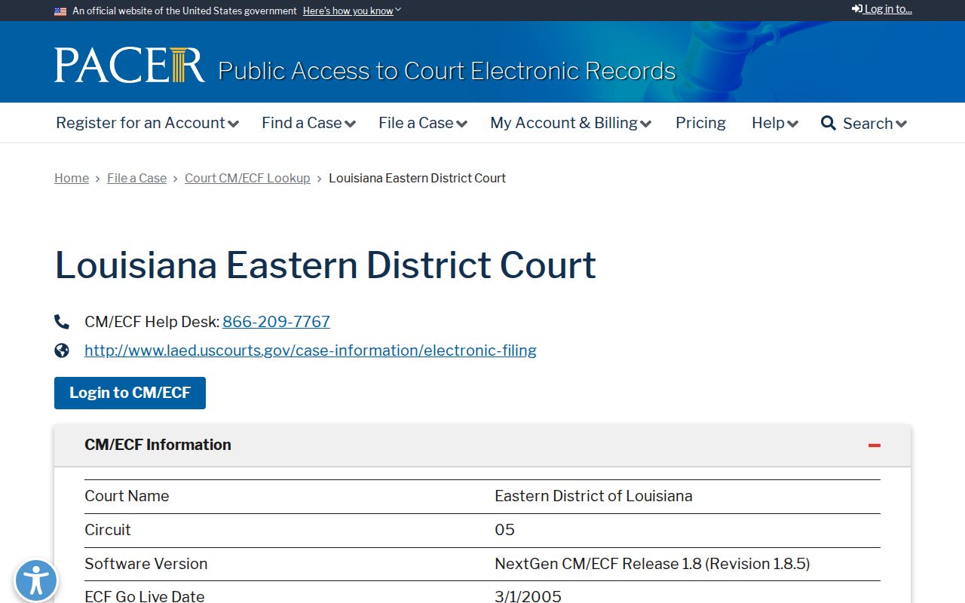This screenshot has width=965, height=603.
Task: Click the PACER logo
Action: (x=129, y=65)
